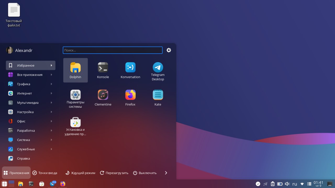The image size is (335, 188).
Task: Open the Справка entry
Action: click(31, 158)
